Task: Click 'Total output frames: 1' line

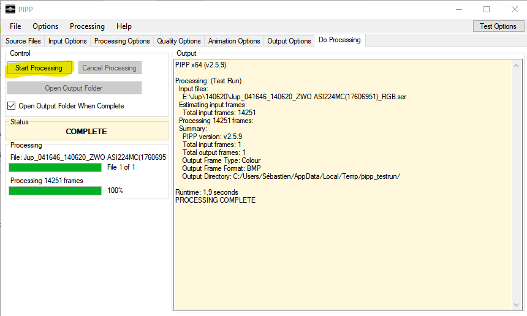Action: (214, 152)
